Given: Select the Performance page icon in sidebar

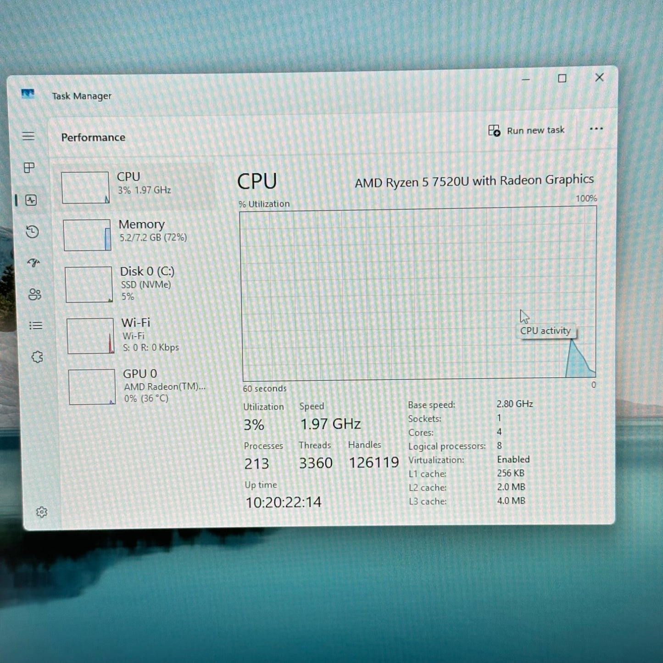Looking at the screenshot, I should point(31,200).
